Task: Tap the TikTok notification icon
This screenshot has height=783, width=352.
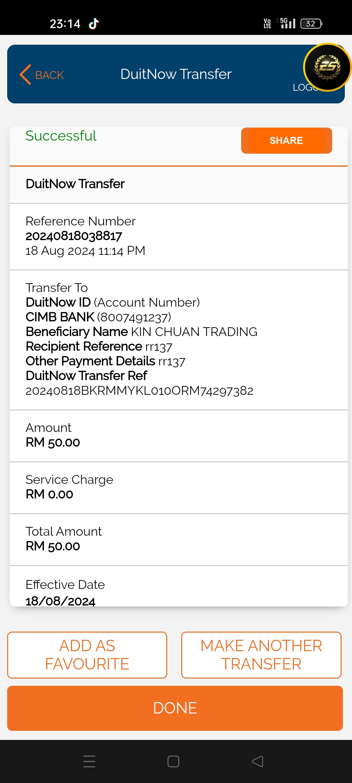Action: click(x=94, y=23)
